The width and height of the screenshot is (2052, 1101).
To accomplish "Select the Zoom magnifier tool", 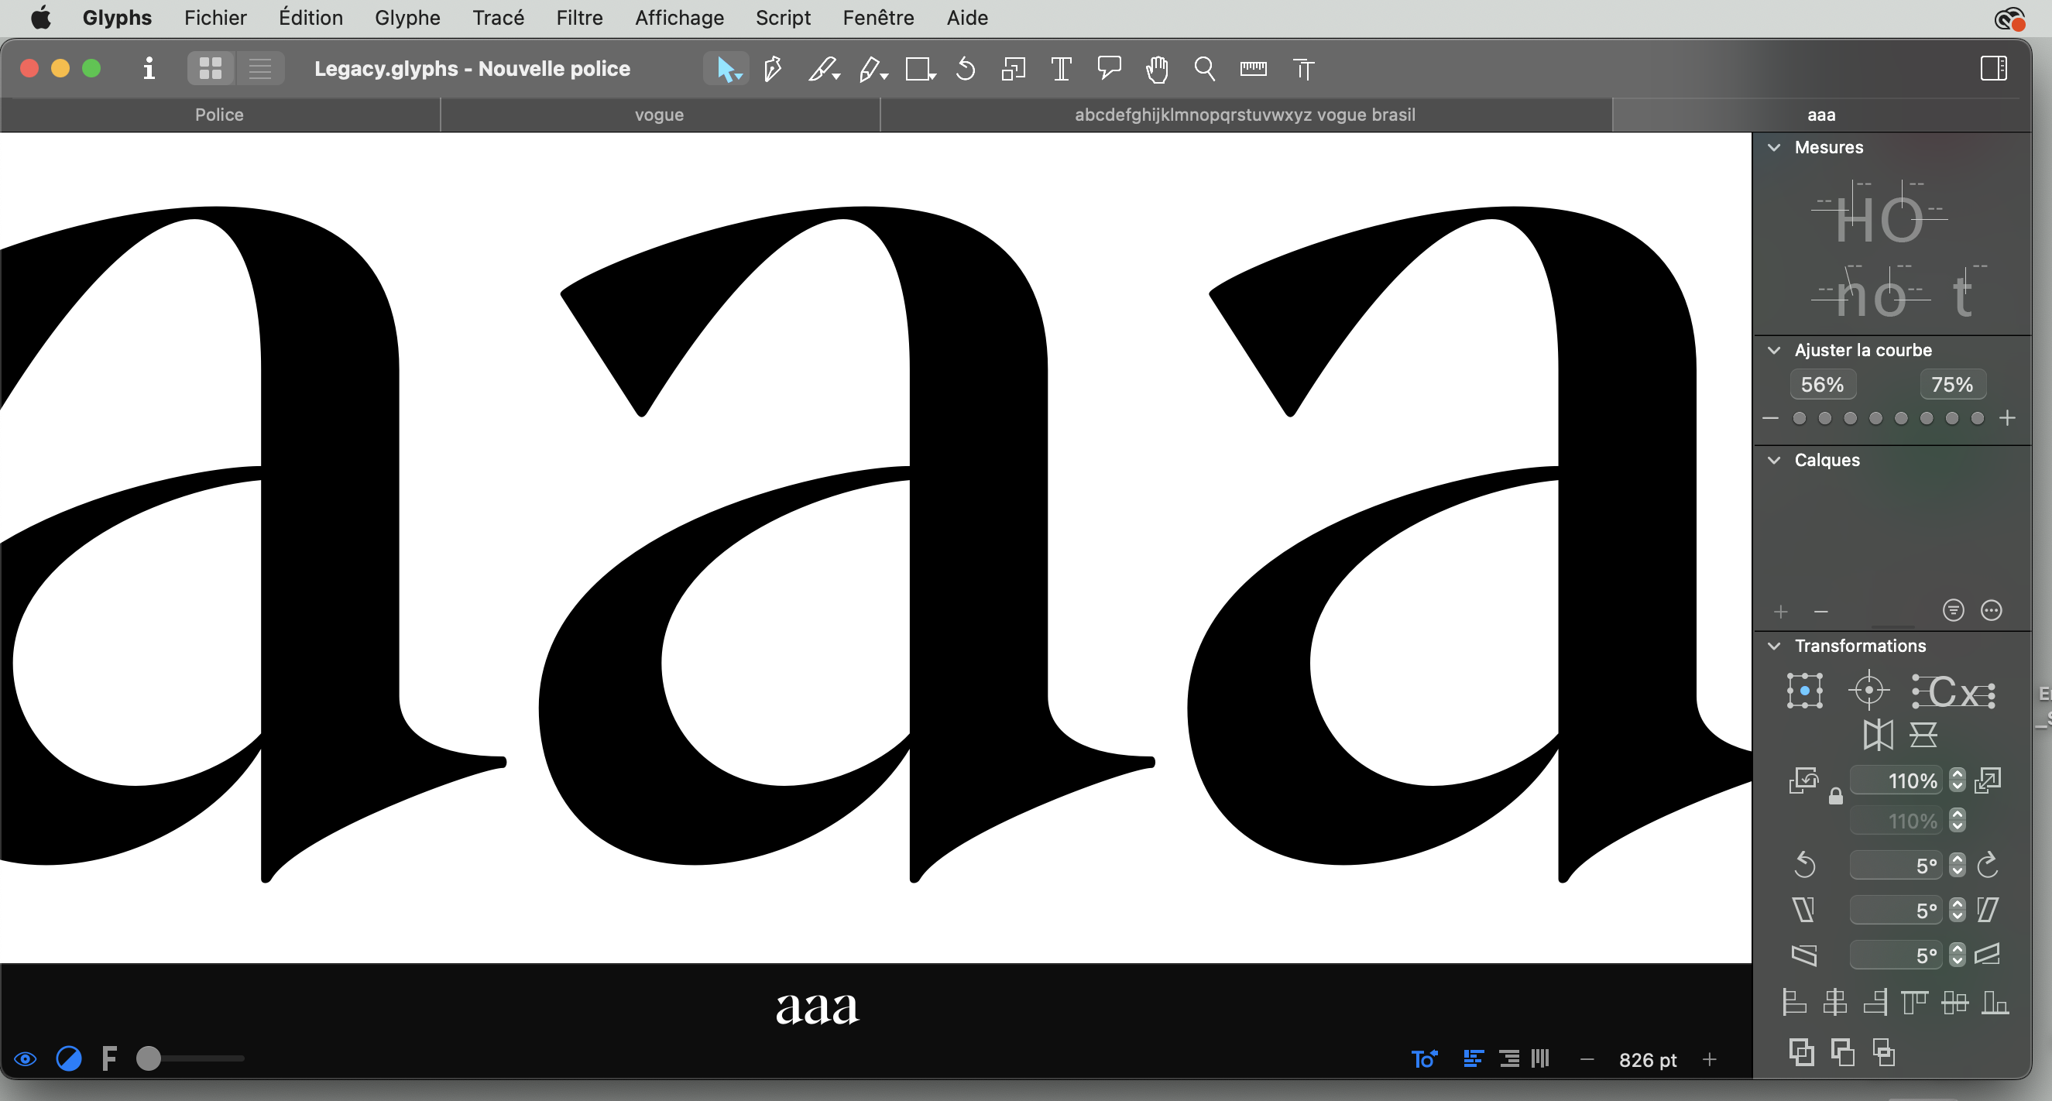I will click(1204, 70).
